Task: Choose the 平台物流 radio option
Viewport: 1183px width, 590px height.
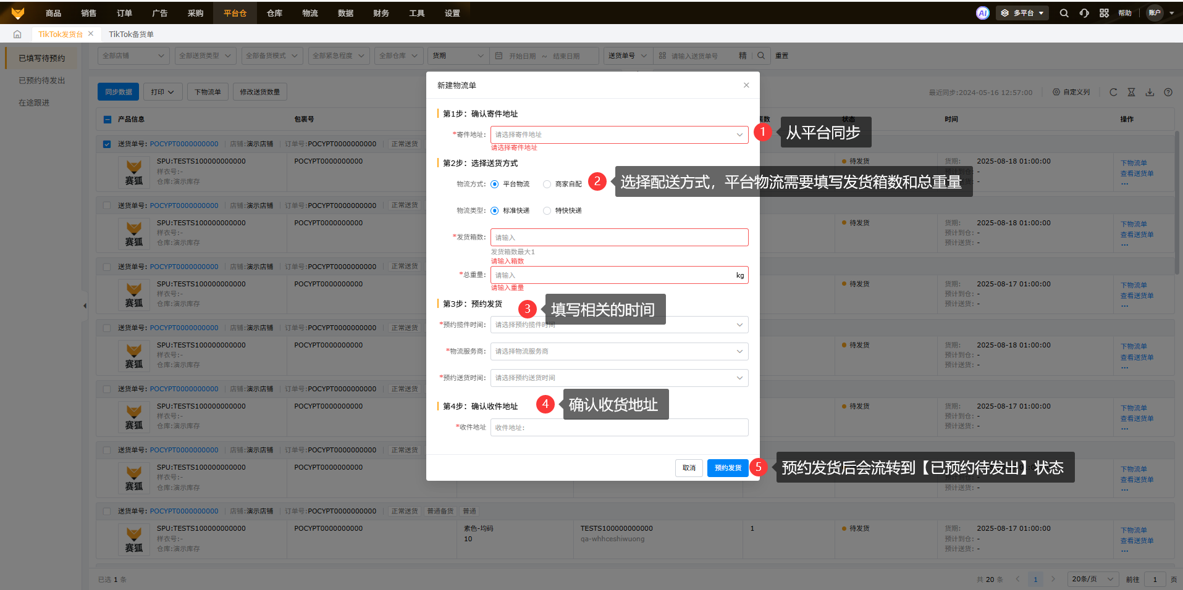Action: [x=495, y=184]
